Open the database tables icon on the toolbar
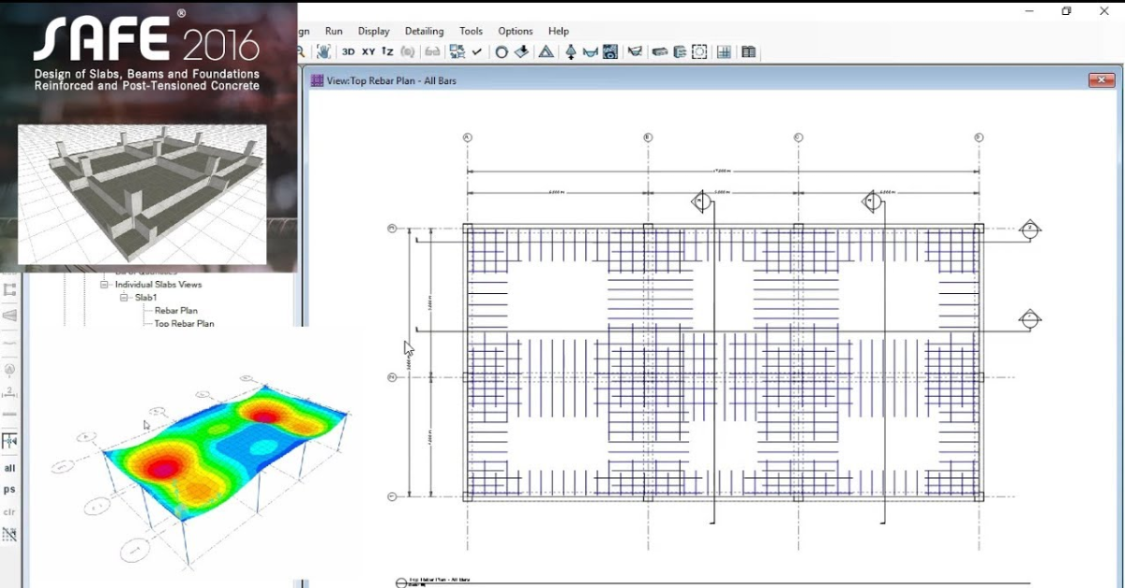The height and width of the screenshot is (588, 1125). (746, 51)
